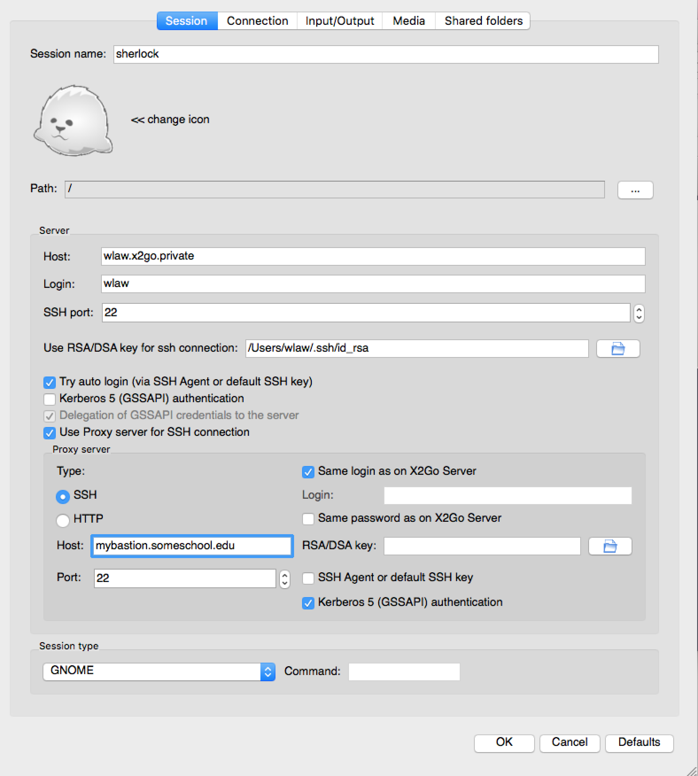698x776 pixels.
Task: Click the SSH port stepper arrows
Action: 639,313
